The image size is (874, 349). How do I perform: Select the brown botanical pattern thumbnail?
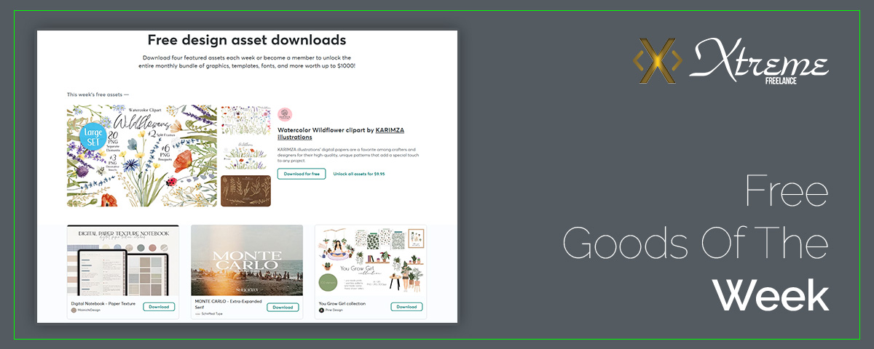coord(245,190)
